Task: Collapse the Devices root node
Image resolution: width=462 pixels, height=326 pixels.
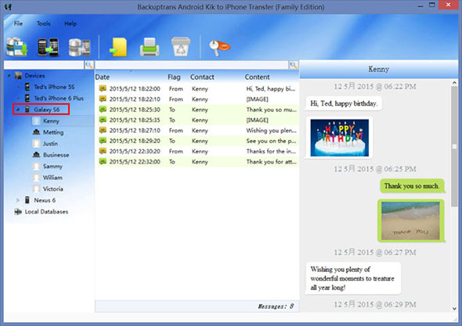Action: 9,76
